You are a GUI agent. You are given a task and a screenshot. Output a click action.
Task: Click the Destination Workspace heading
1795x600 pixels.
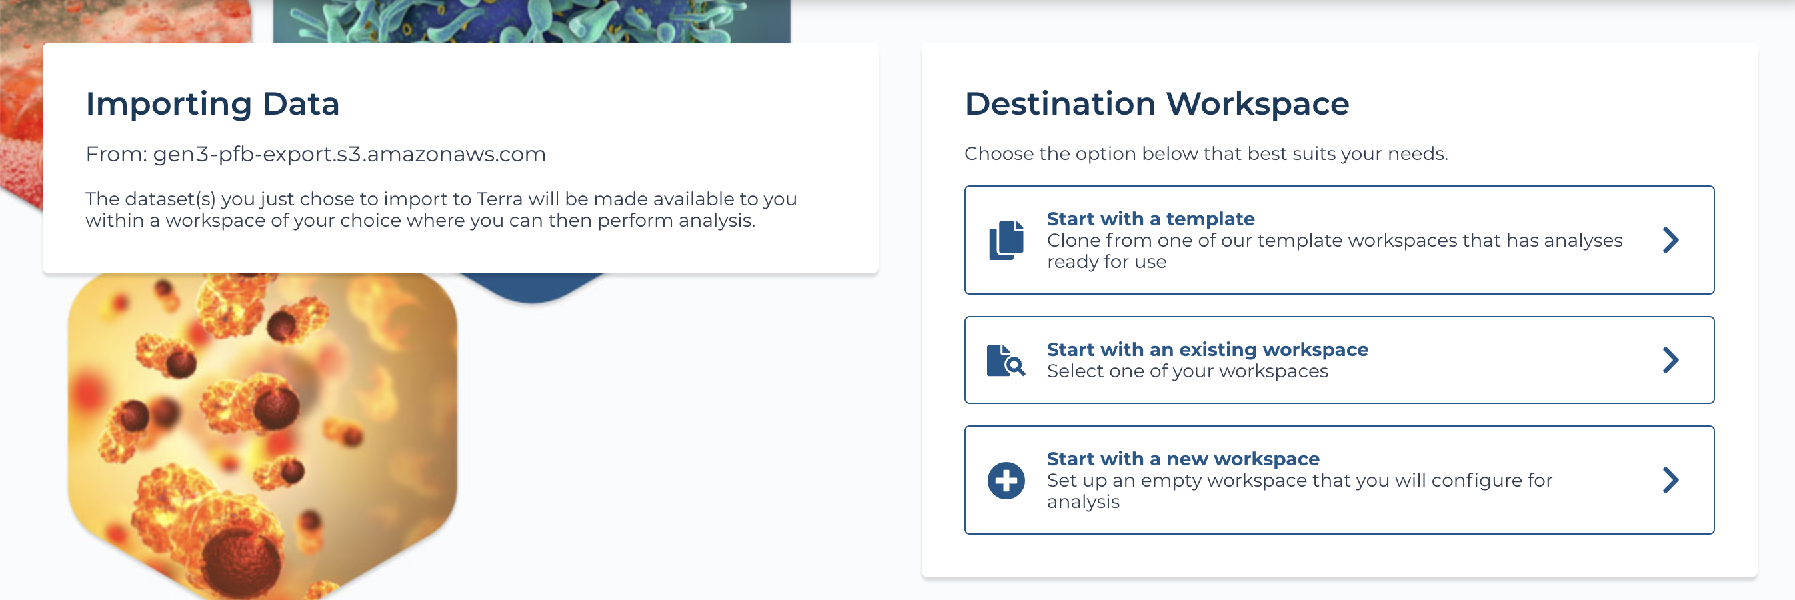(1157, 103)
